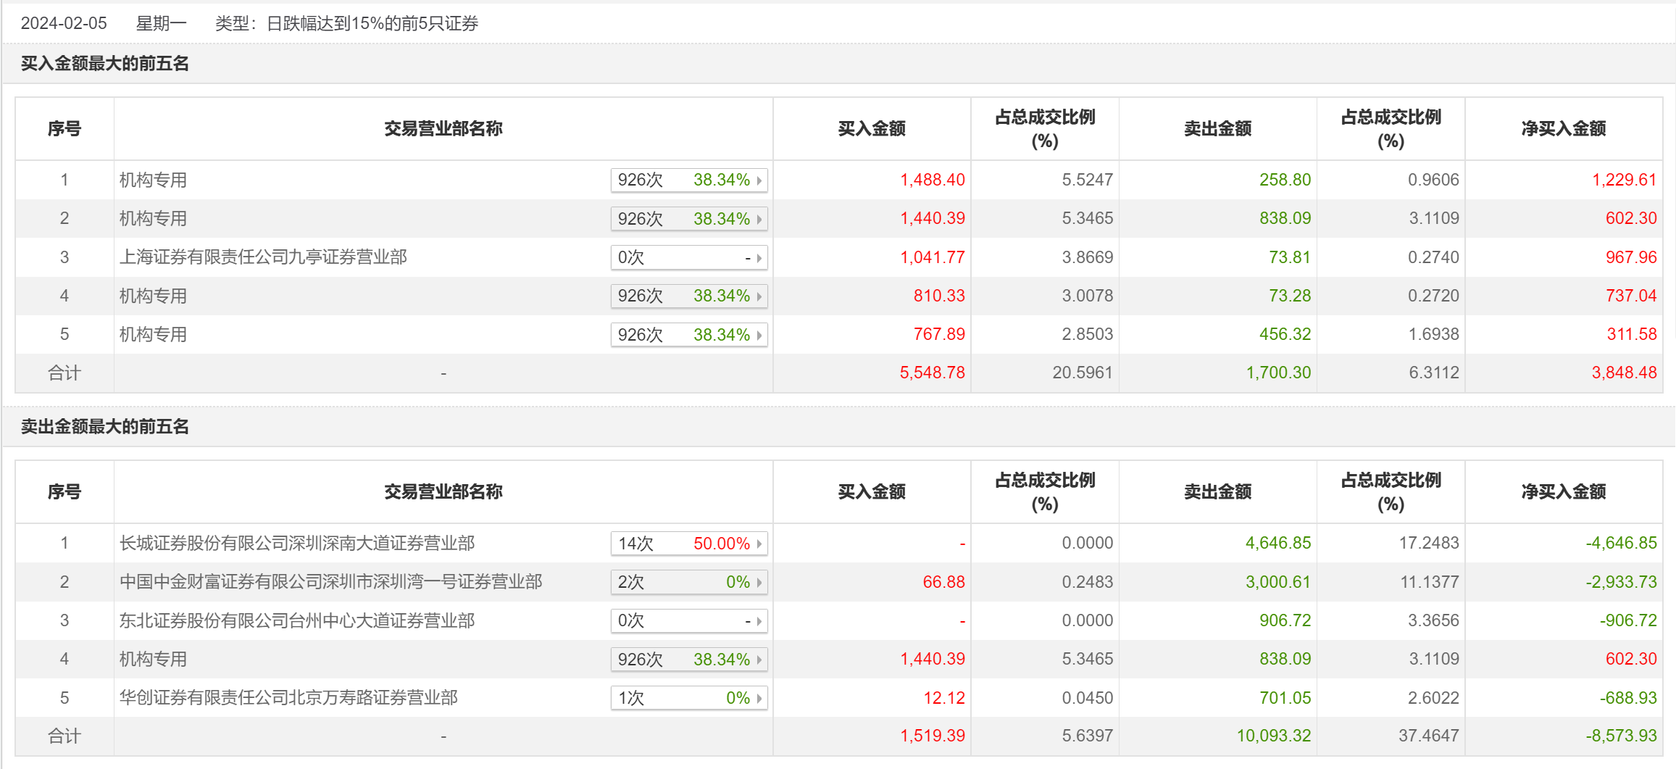The width and height of the screenshot is (1676, 769).
Task: Click 机构专用 in row 1 of buy table
Action: [153, 180]
